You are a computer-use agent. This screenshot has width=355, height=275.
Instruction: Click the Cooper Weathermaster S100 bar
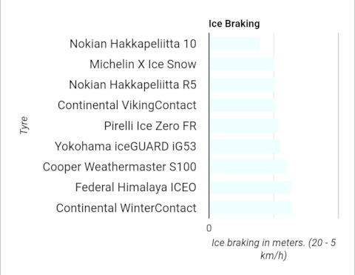(248, 167)
